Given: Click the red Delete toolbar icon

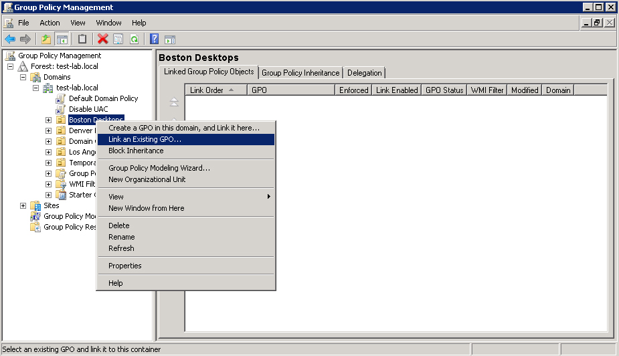Looking at the screenshot, I should [102, 39].
